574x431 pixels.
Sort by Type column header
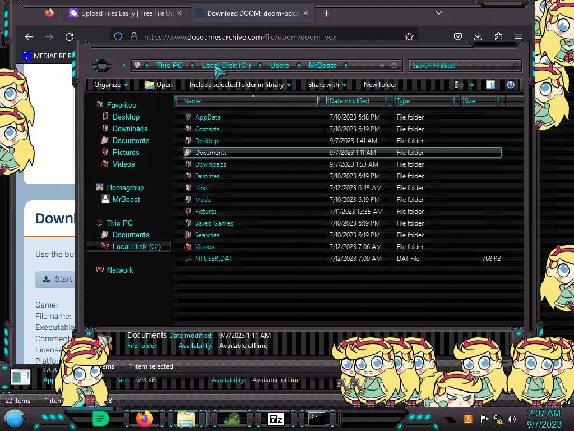tap(423, 101)
